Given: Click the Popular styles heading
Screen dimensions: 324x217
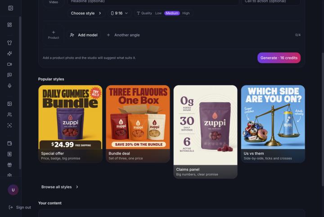Looking at the screenshot, I should pyautogui.click(x=51, y=79).
